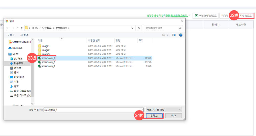Toggle the preview pane icon

[x=174, y=35]
